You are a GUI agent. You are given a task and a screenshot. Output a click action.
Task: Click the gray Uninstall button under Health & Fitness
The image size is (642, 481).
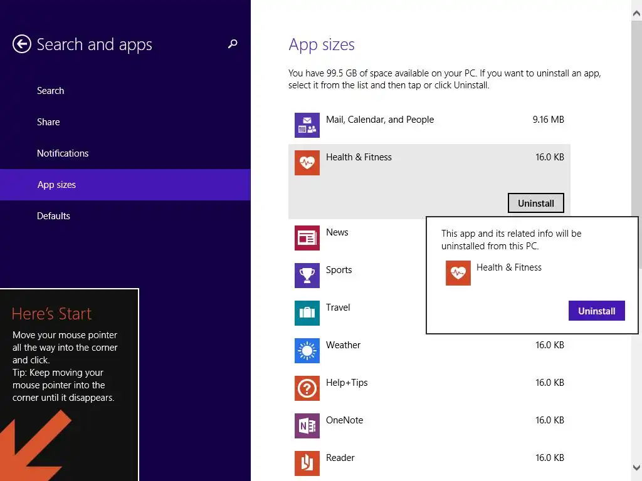[536, 204]
